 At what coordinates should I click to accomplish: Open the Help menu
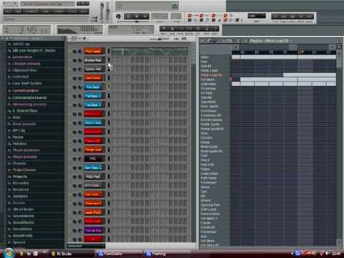point(84,11)
